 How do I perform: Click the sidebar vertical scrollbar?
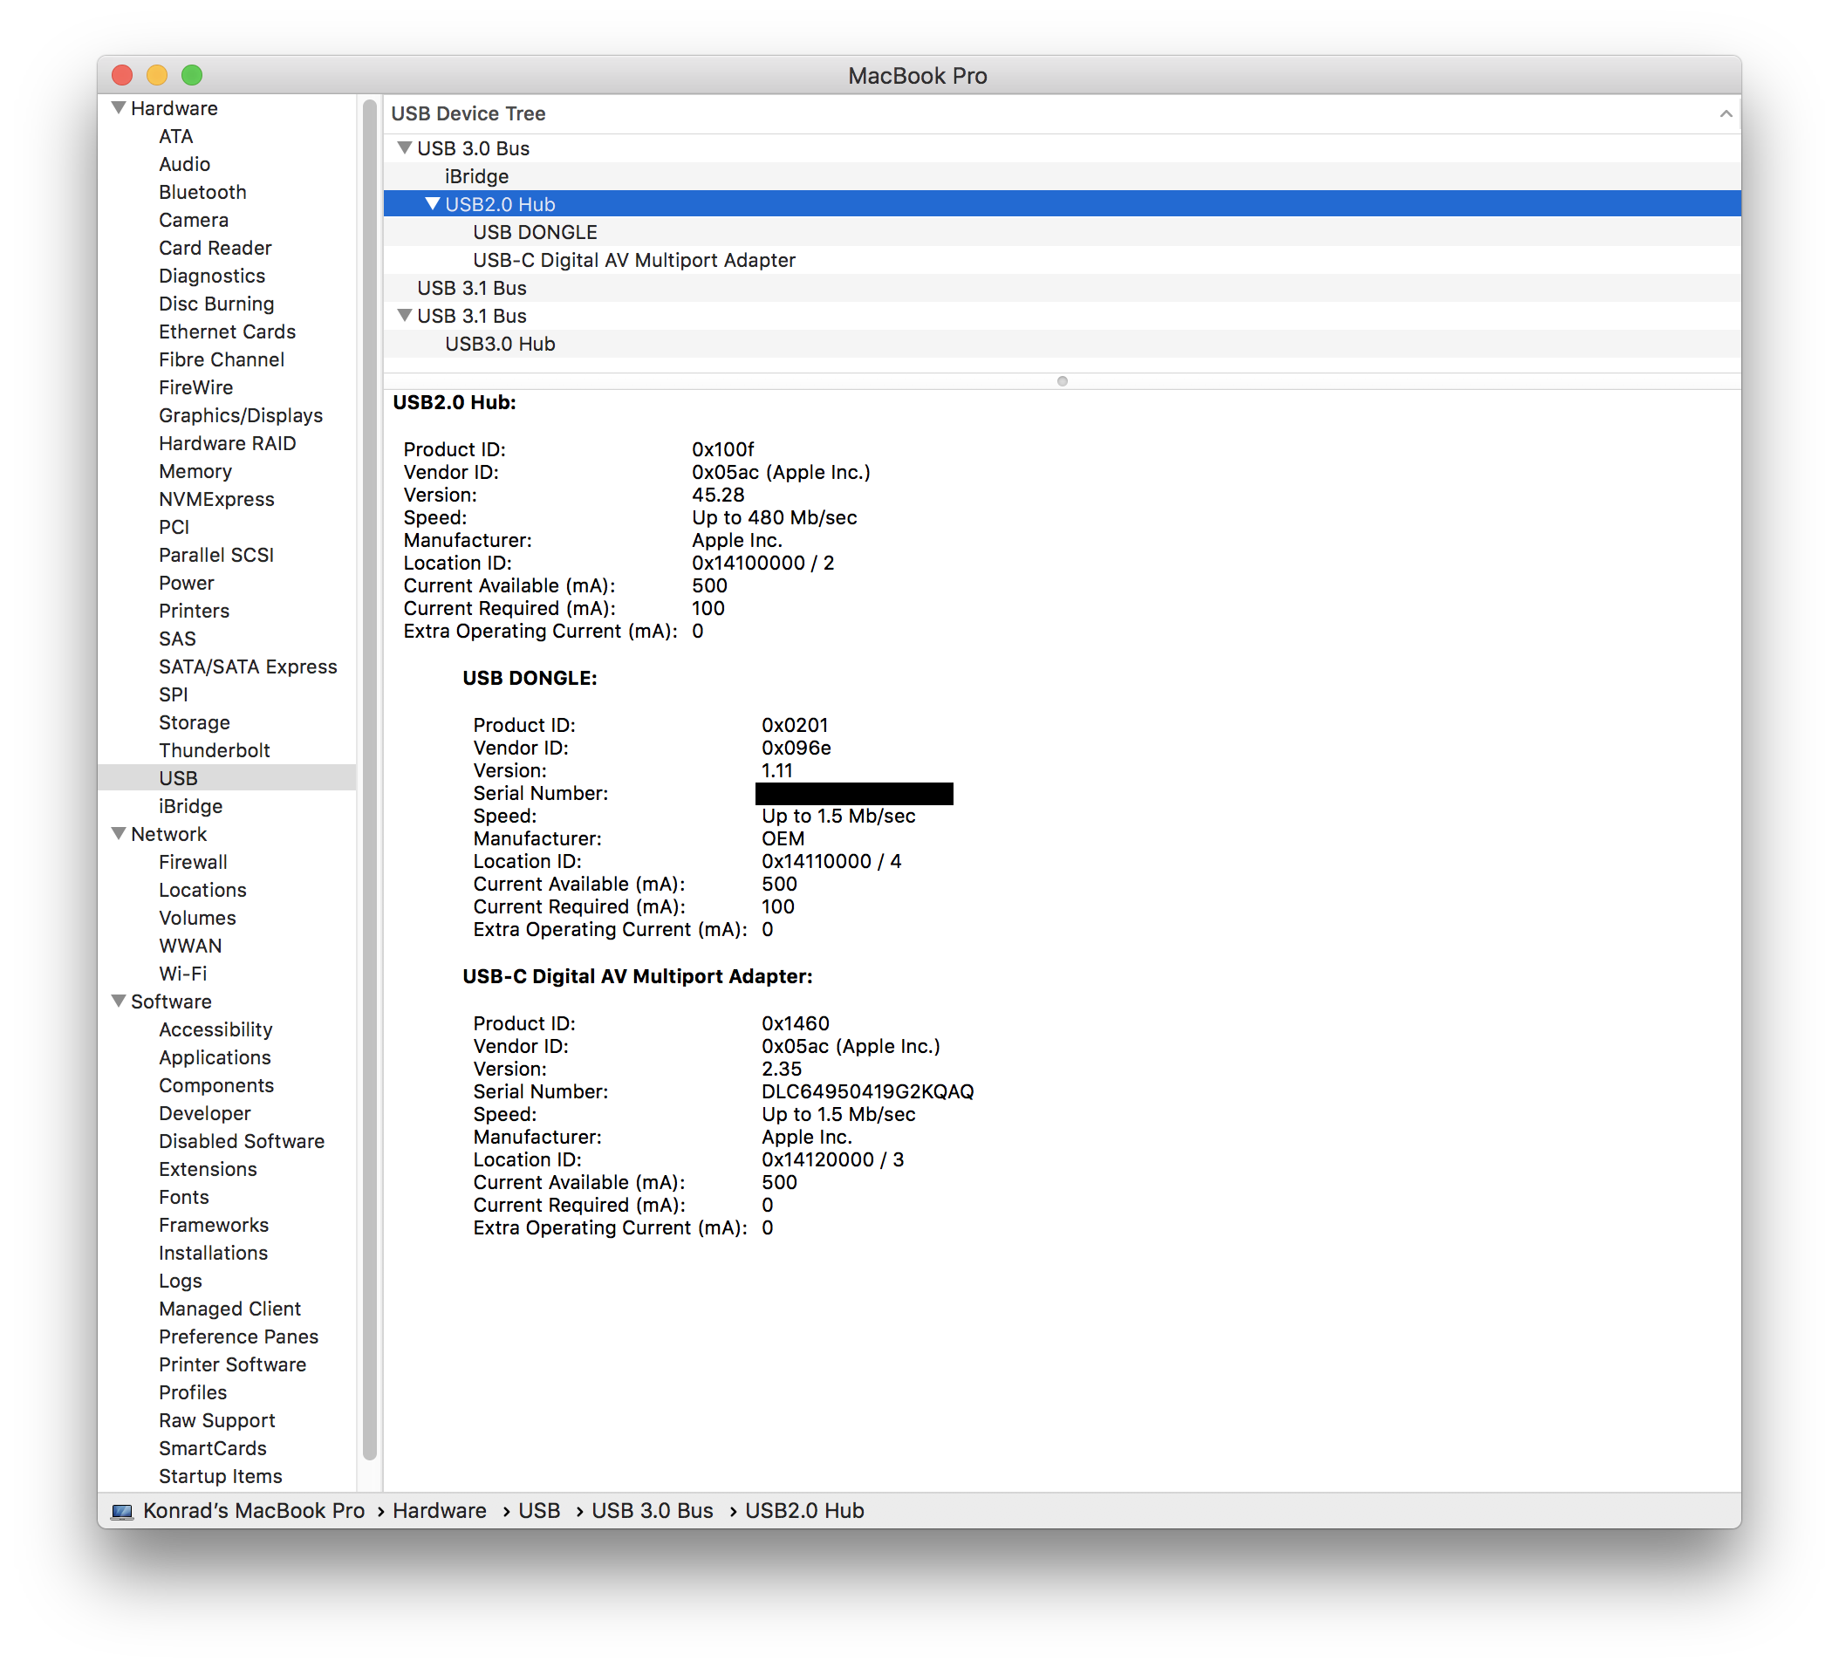click(x=368, y=780)
